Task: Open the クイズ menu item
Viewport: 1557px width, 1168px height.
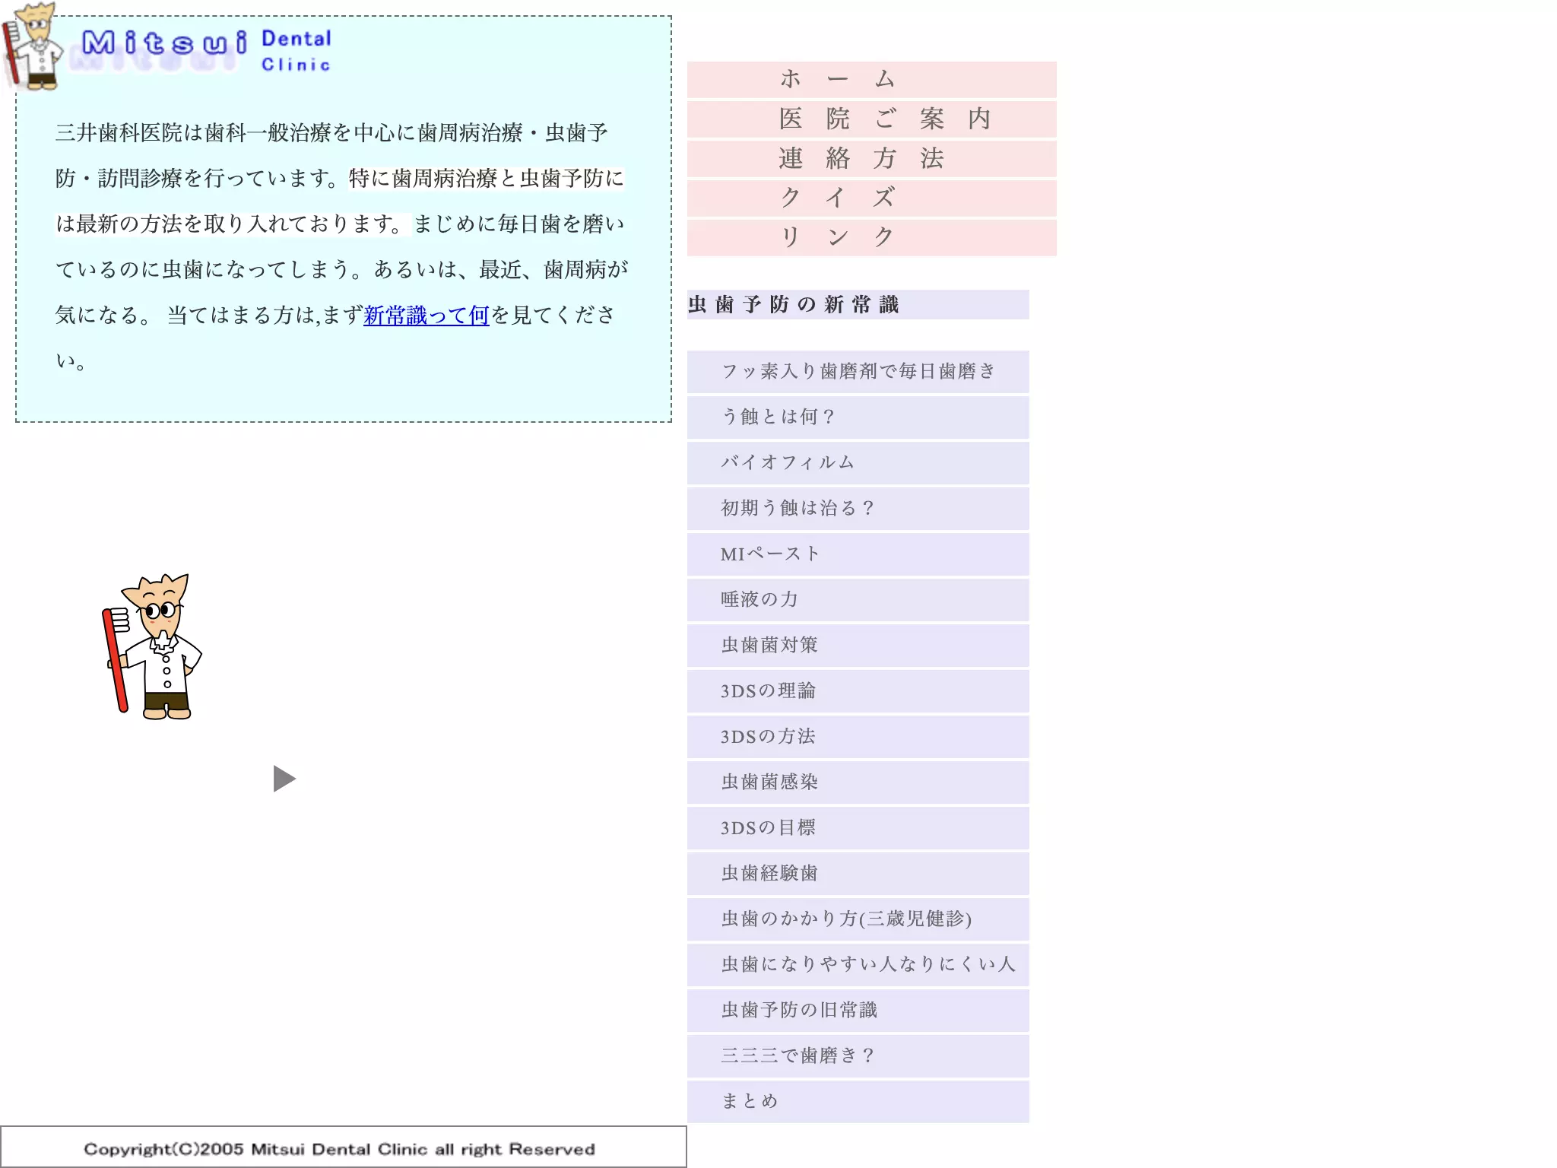Action: click(871, 198)
